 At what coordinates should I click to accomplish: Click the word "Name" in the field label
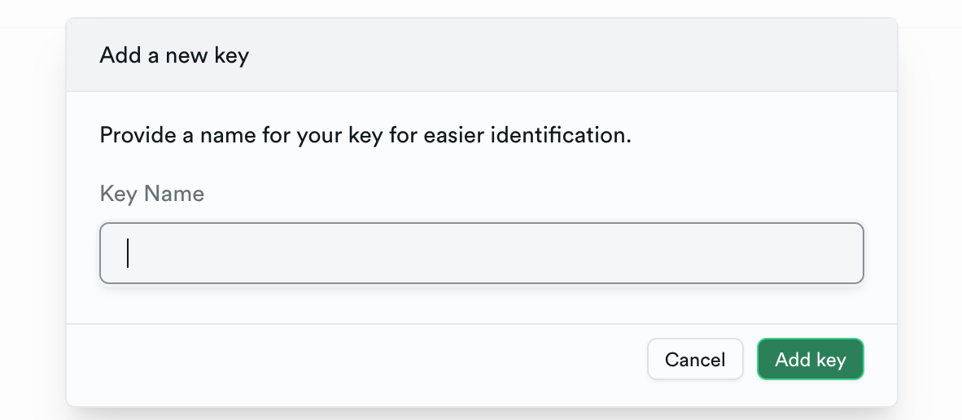tap(174, 194)
